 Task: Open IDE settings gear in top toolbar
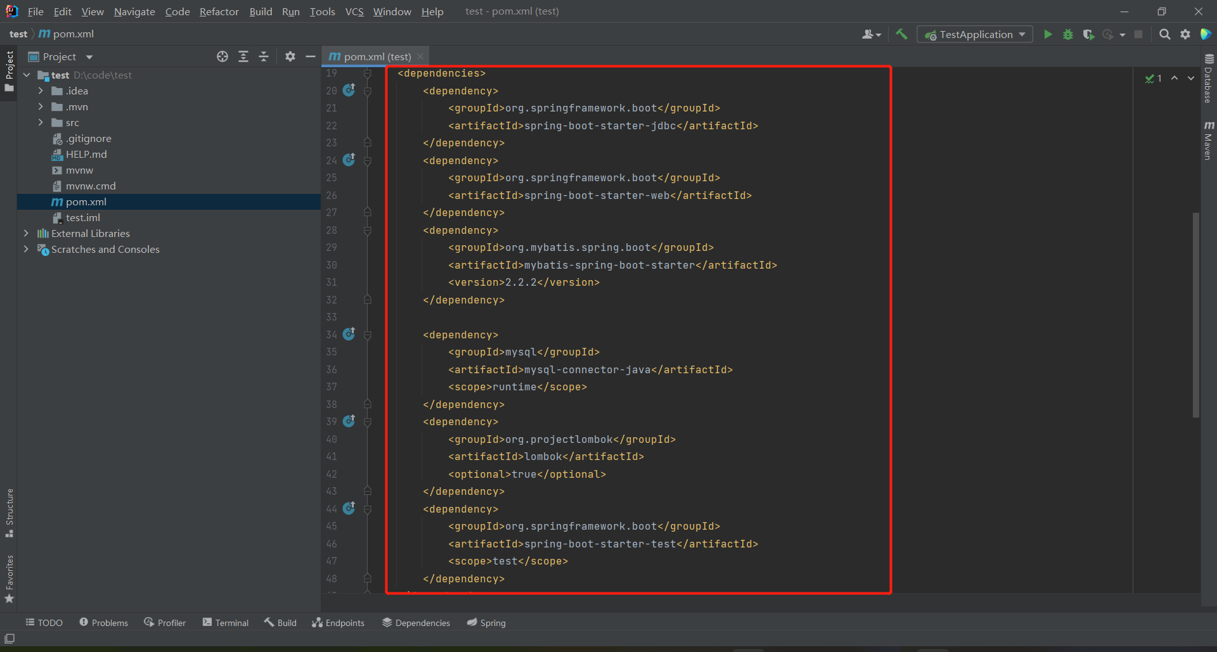click(x=1185, y=34)
